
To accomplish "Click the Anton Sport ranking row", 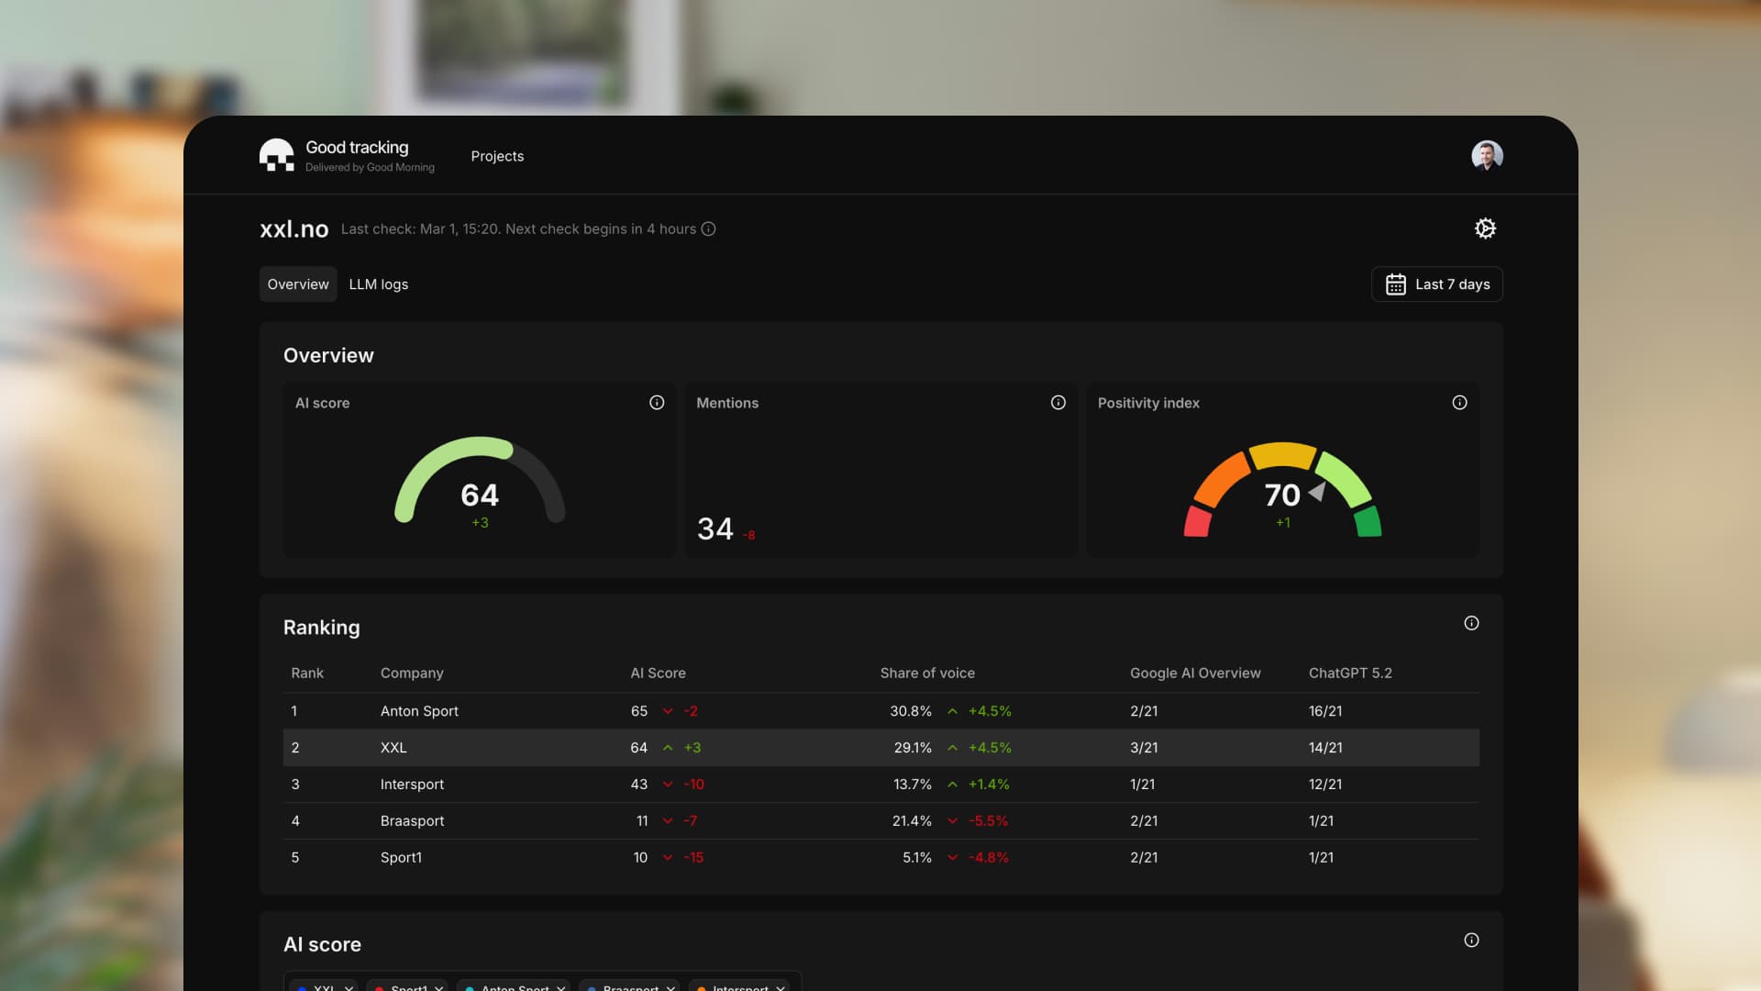I will pos(419,711).
